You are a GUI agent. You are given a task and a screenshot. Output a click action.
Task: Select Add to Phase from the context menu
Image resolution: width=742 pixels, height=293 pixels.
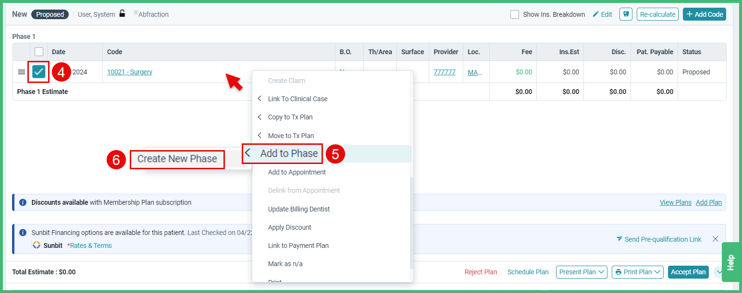[x=288, y=153]
